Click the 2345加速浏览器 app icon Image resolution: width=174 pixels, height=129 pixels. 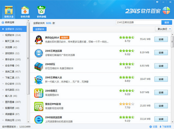(x=39, y=119)
